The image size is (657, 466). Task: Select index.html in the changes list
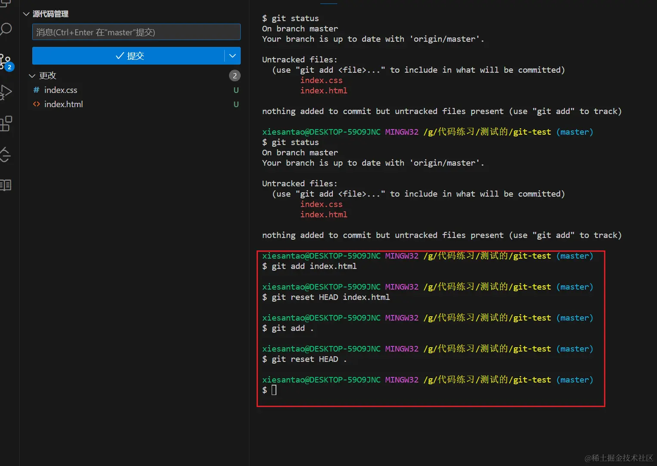pyautogui.click(x=64, y=104)
